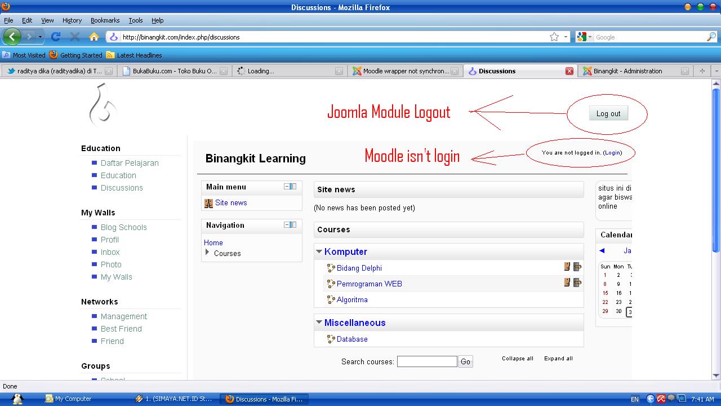Open Daftar Pelajaran sidebar link

point(130,163)
